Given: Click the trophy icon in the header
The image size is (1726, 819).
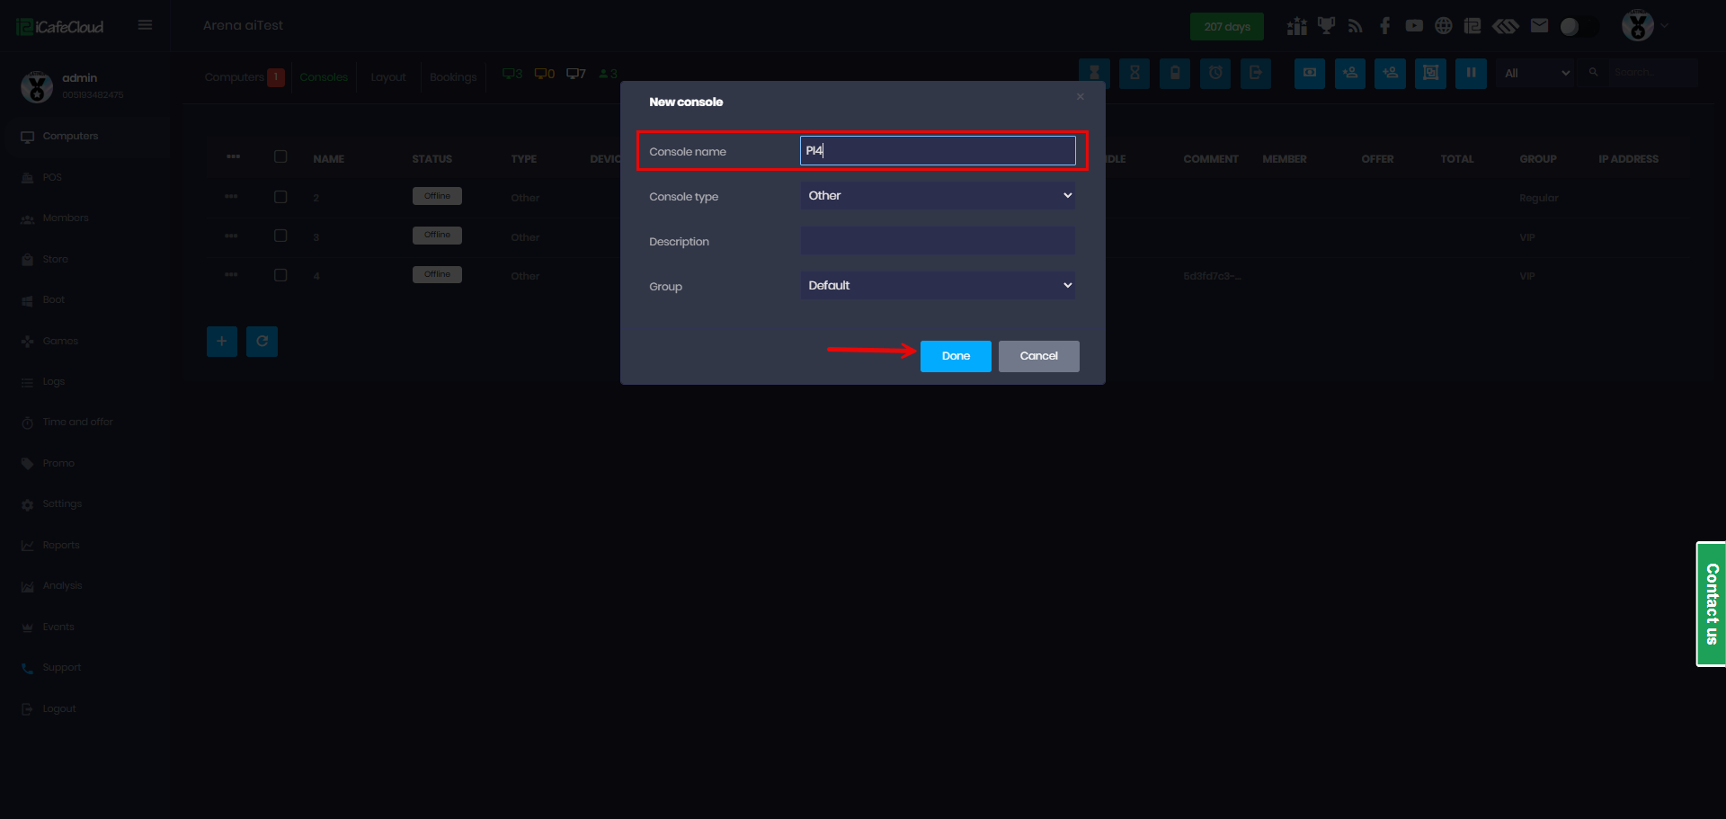Looking at the screenshot, I should click(1326, 26).
